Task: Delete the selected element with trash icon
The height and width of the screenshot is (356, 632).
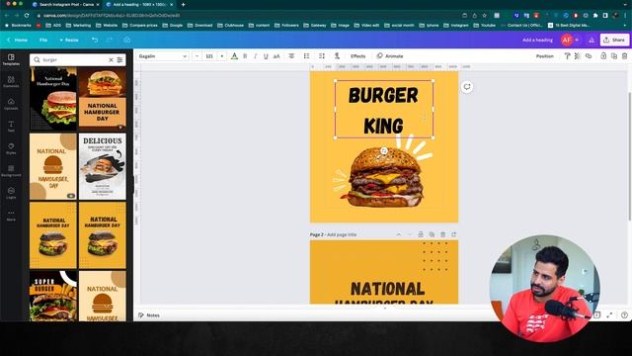Action: (x=624, y=56)
